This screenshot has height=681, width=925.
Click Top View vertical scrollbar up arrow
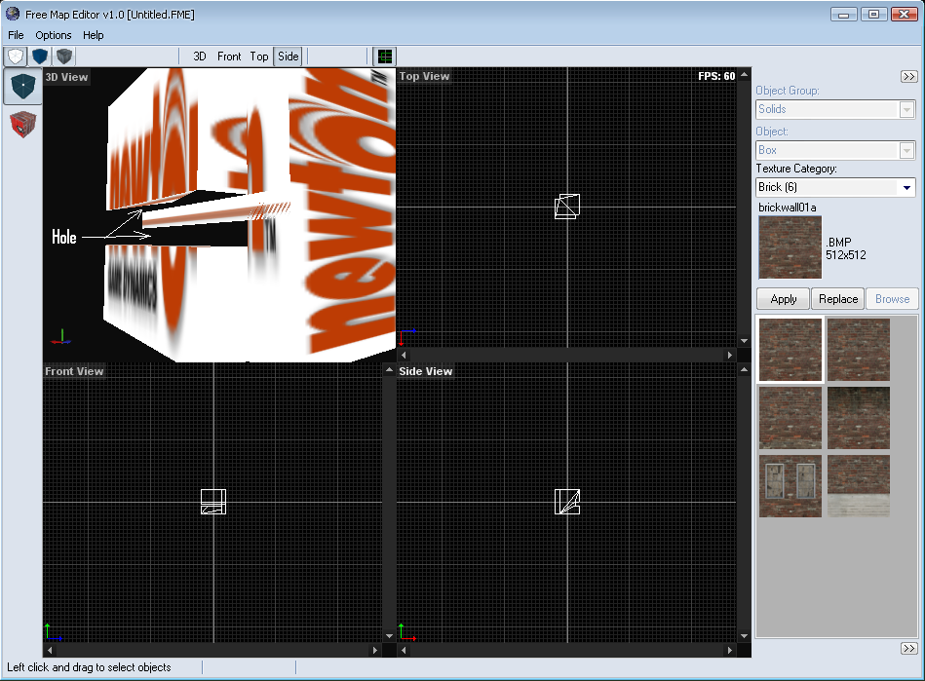(x=744, y=74)
